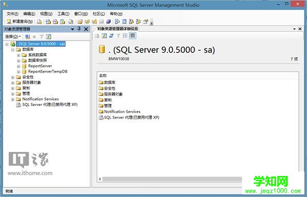Expand the 数据库快照 folder
This screenshot has width=307, height=197.
coord(18,60)
